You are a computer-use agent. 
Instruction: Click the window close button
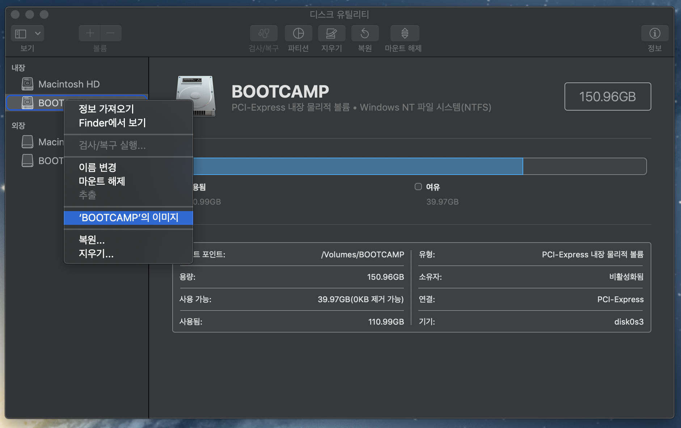click(x=15, y=14)
